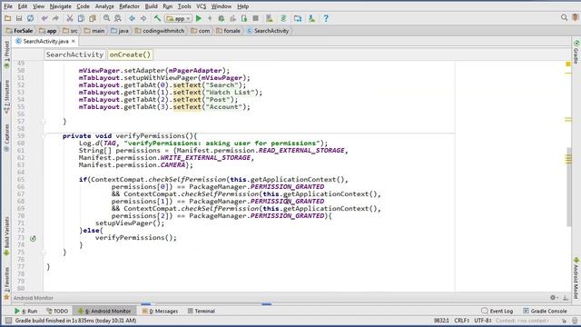Click the recursive call gutter icon on line 73
The height and width of the screenshot is (327, 581).
point(33,238)
